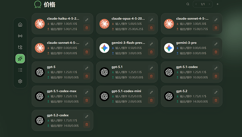
Task: Add a new price with the plus icon
Action: 217,4
